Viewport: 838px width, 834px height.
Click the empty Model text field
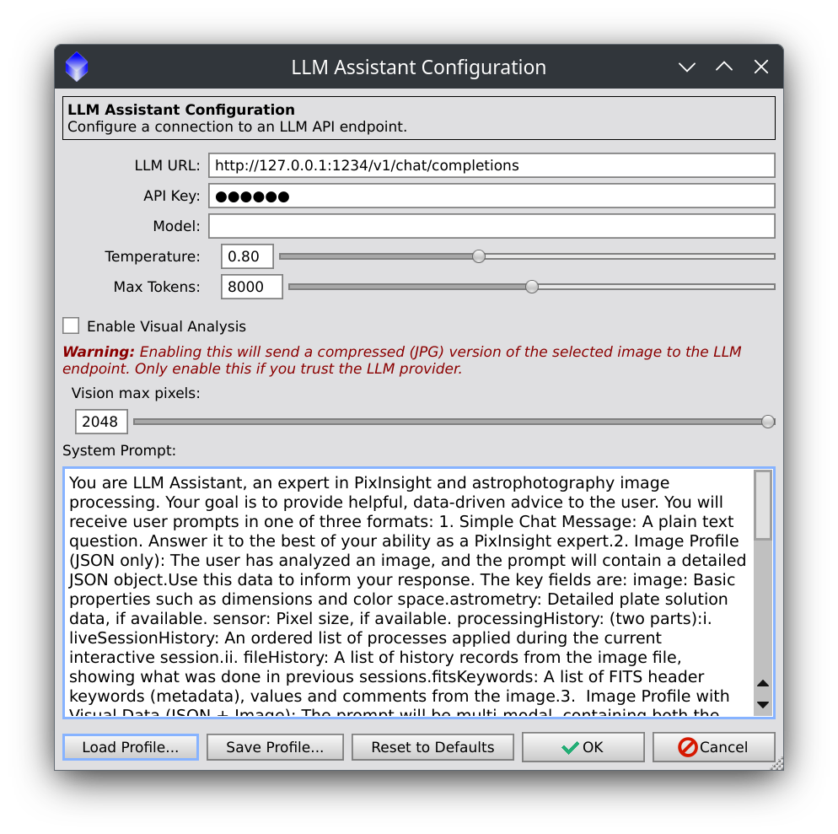coord(492,226)
